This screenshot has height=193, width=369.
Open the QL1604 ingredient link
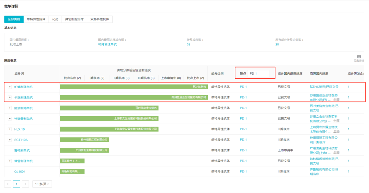tap(19, 172)
